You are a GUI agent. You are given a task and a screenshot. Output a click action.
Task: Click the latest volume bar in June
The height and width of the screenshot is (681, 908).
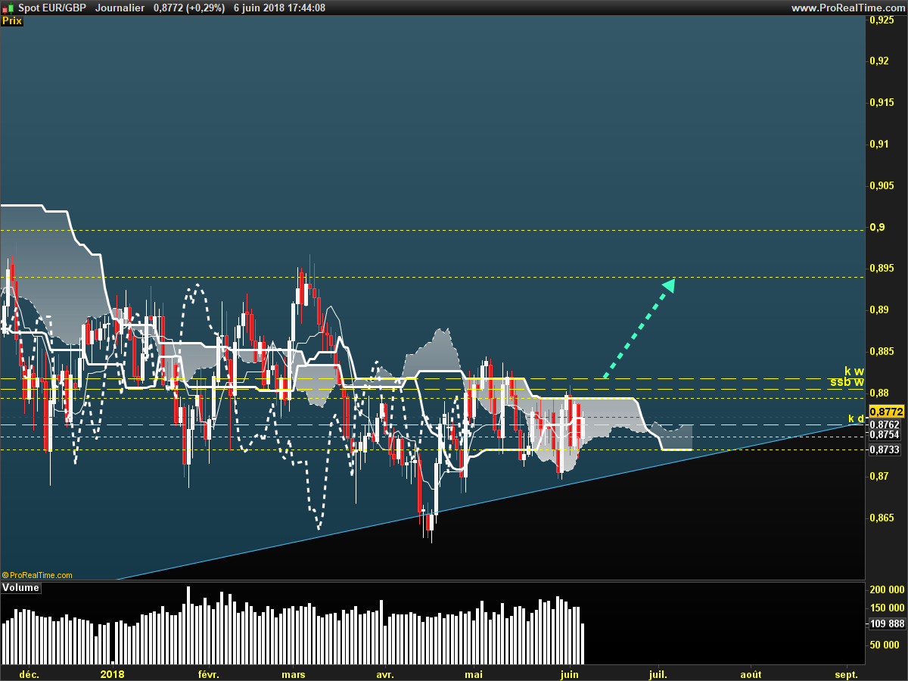coord(583,644)
